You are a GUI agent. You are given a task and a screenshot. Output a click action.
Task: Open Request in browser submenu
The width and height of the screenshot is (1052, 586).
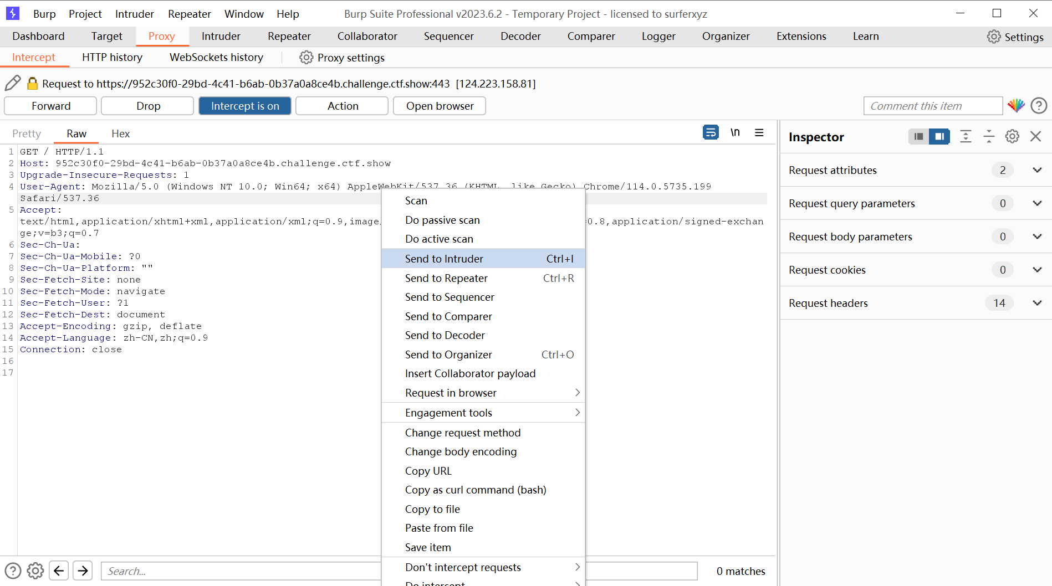(x=483, y=393)
